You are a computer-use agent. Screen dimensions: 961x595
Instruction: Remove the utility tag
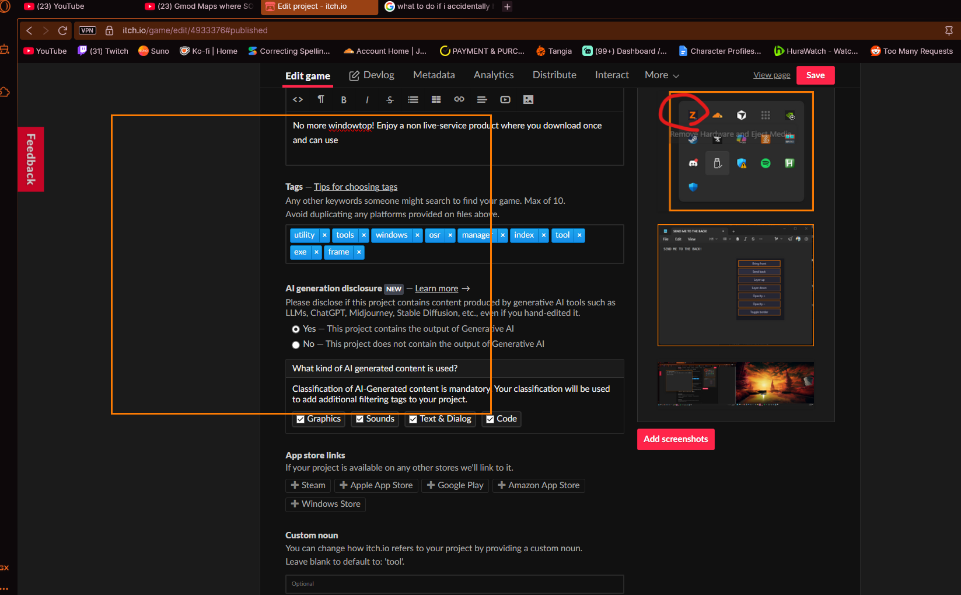(x=324, y=235)
